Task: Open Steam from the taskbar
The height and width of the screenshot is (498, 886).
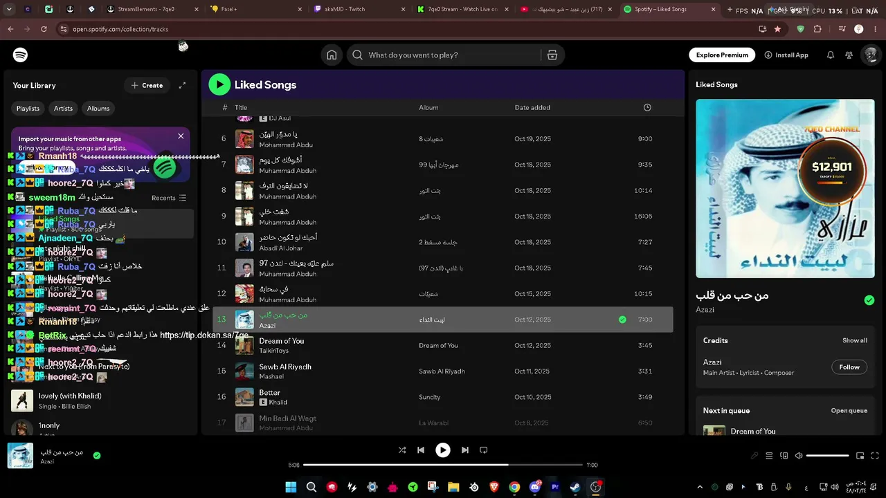Action: (x=575, y=487)
